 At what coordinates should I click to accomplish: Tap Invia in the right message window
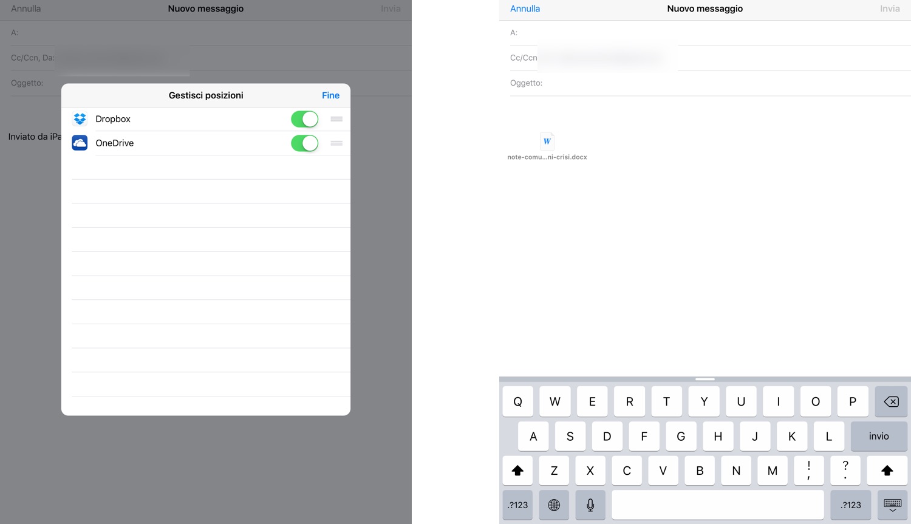point(890,9)
